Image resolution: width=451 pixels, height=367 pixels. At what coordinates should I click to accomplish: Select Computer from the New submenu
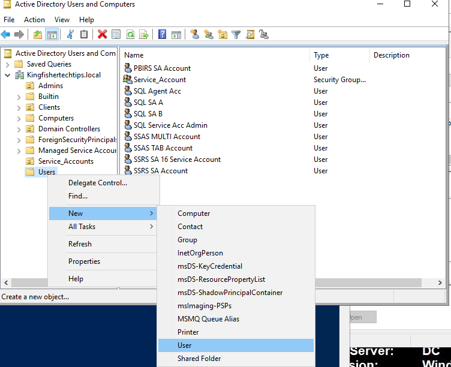click(x=236, y=213)
